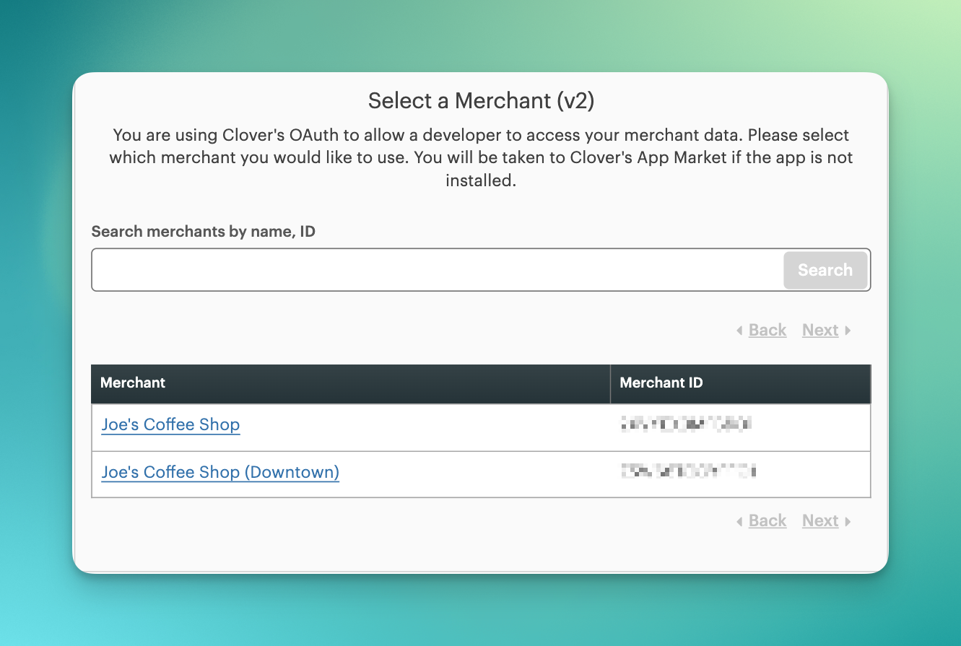Click the right arrow beside bottom Next
The height and width of the screenshot is (646, 961).
pos(848,521)
